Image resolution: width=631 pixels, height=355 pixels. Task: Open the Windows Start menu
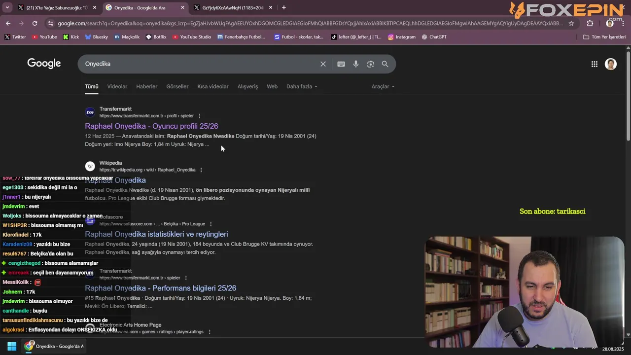coord(12,347)
